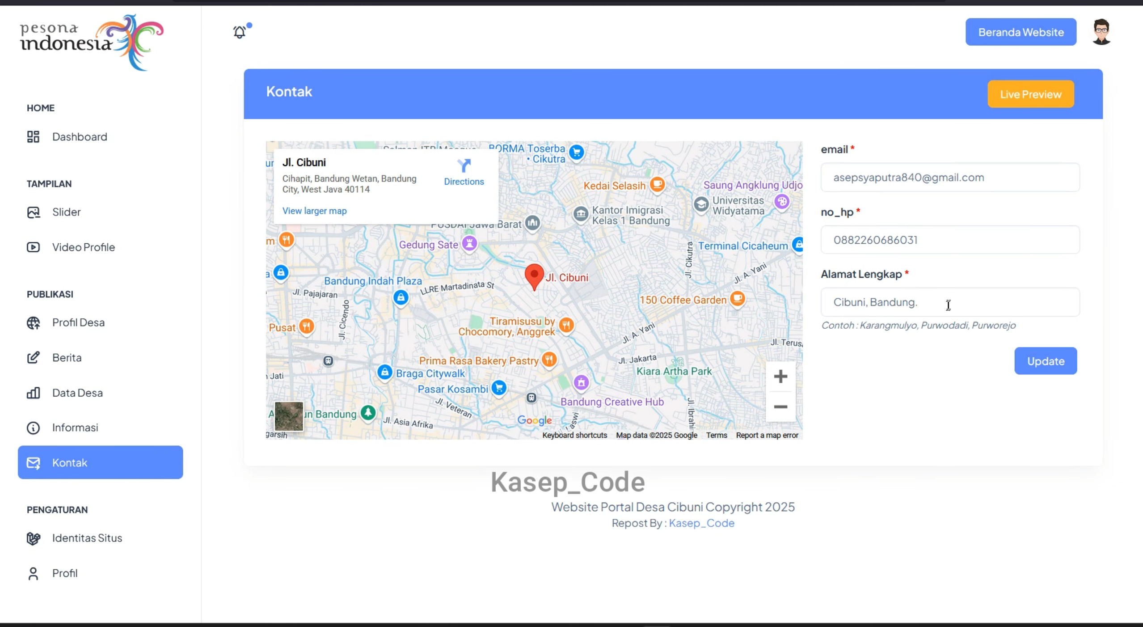
Task: Click the Pesona Indonesia logo
Action: 92,42
